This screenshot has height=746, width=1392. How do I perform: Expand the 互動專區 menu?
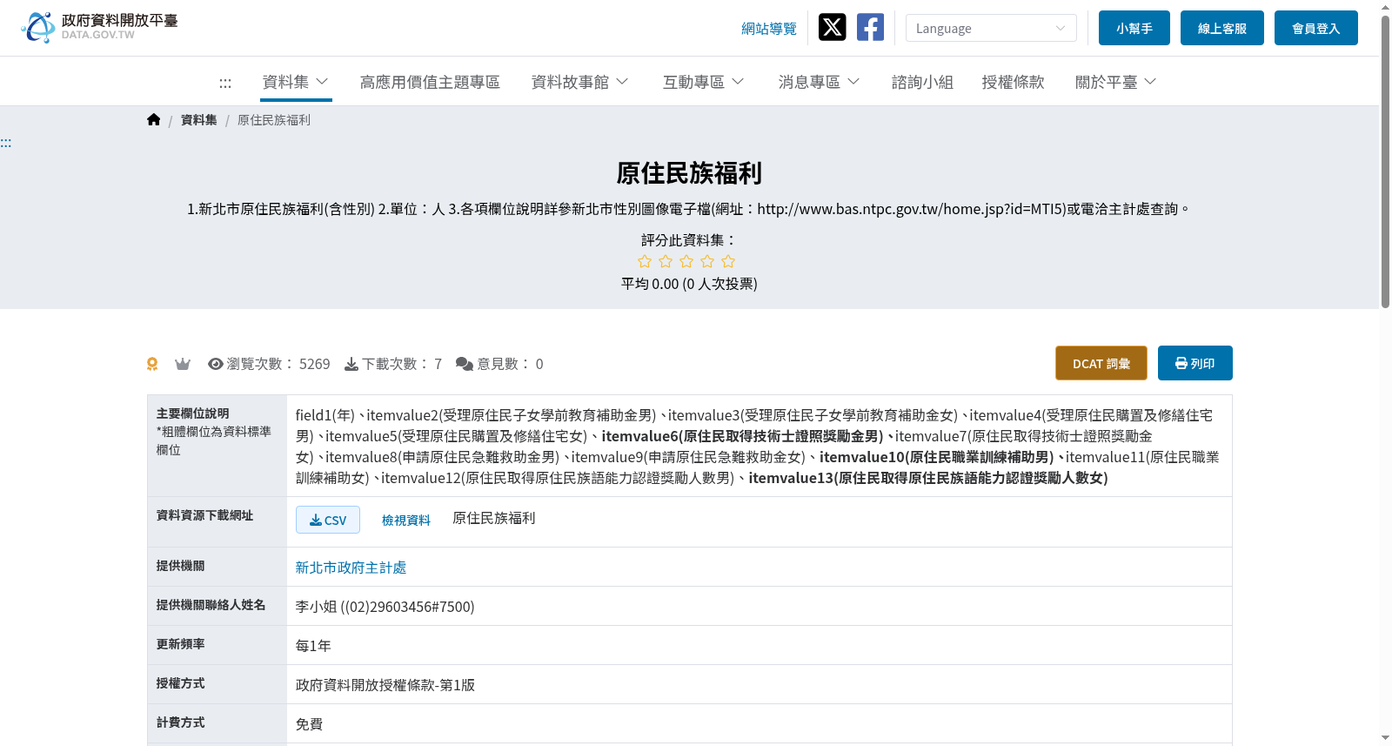click(x=703, y=82)
